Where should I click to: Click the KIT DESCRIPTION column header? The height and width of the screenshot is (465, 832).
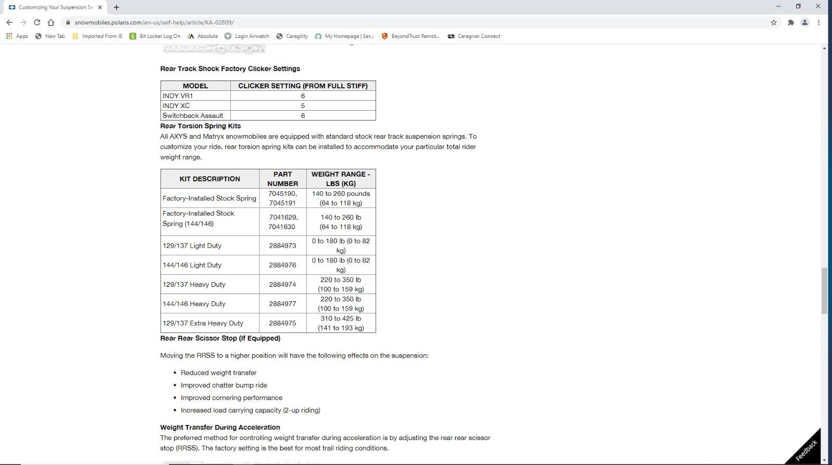[x=210, y=179]
